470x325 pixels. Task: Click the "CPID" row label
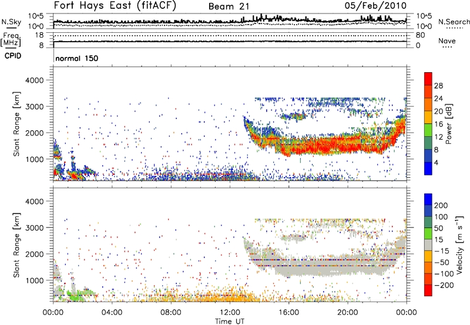pos(13,56)
